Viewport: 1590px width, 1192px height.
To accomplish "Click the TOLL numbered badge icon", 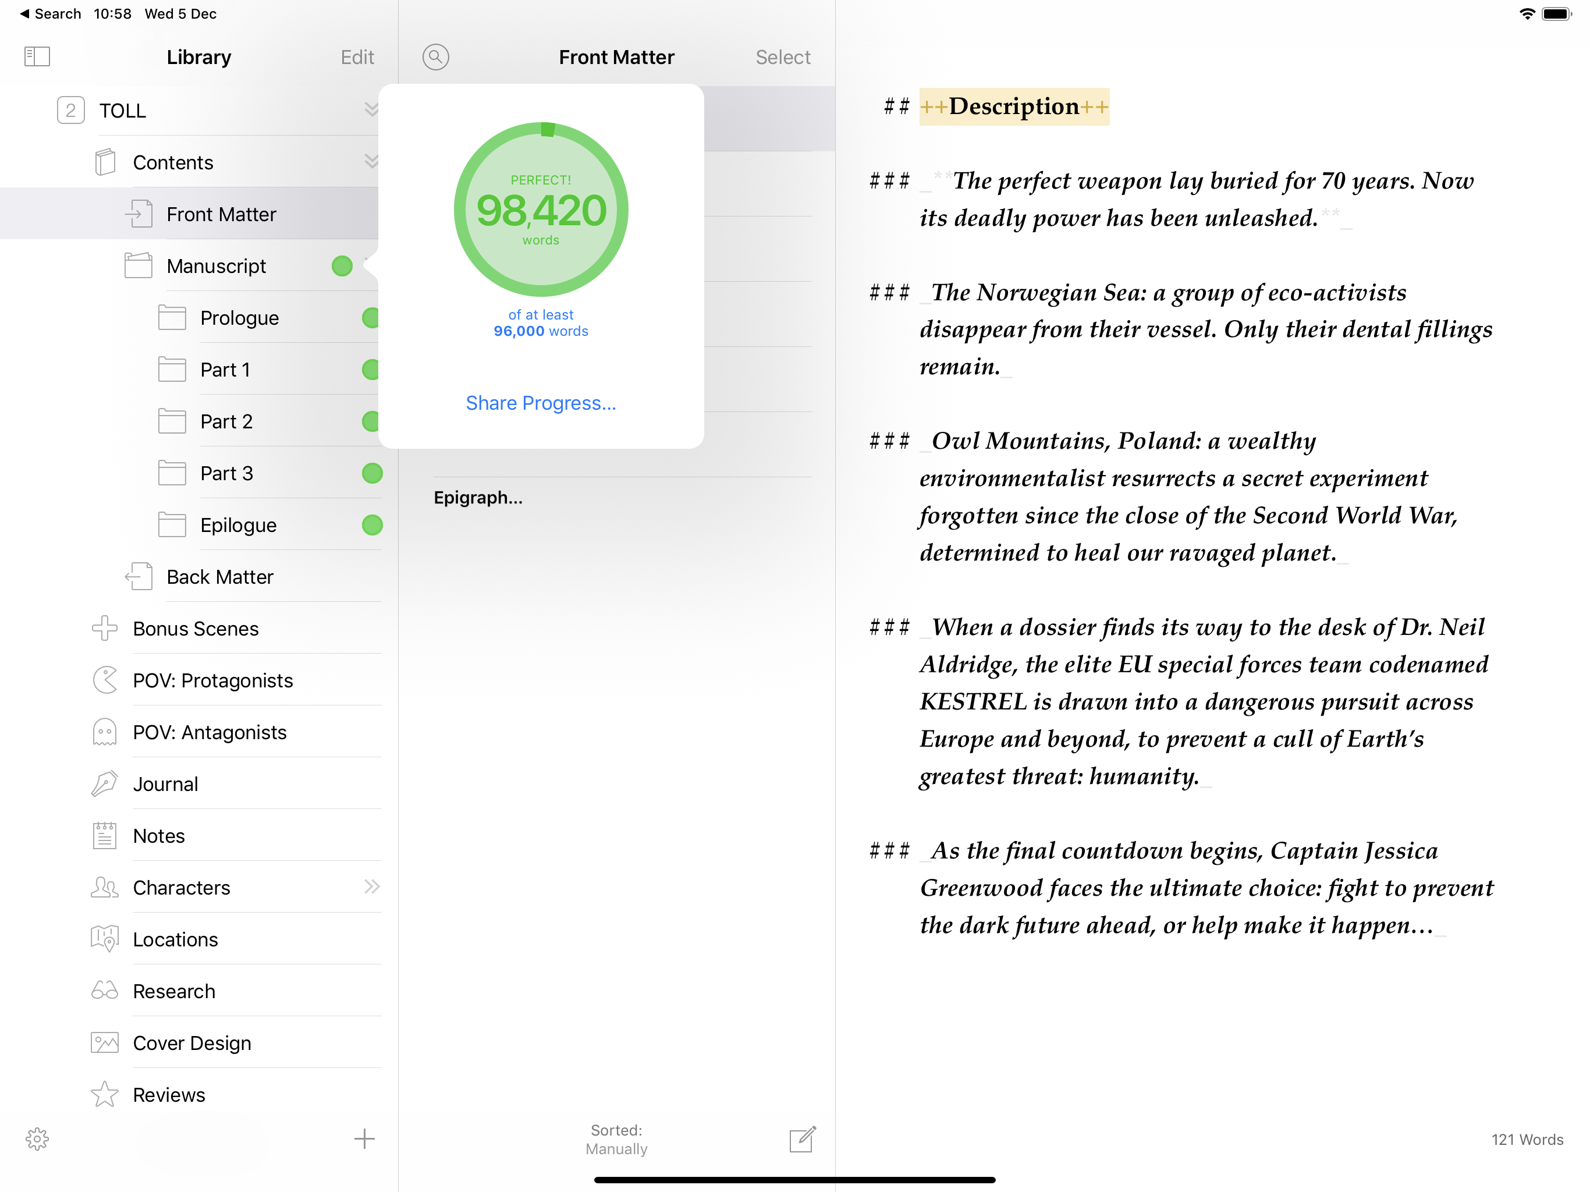I will (x=70, y=110).
